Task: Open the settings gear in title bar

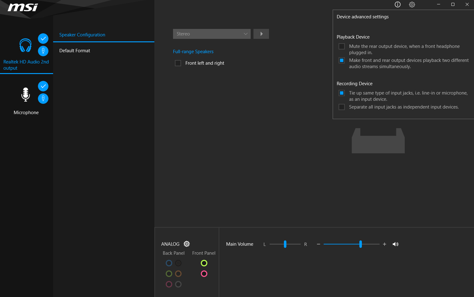Action: pos(412,4)
